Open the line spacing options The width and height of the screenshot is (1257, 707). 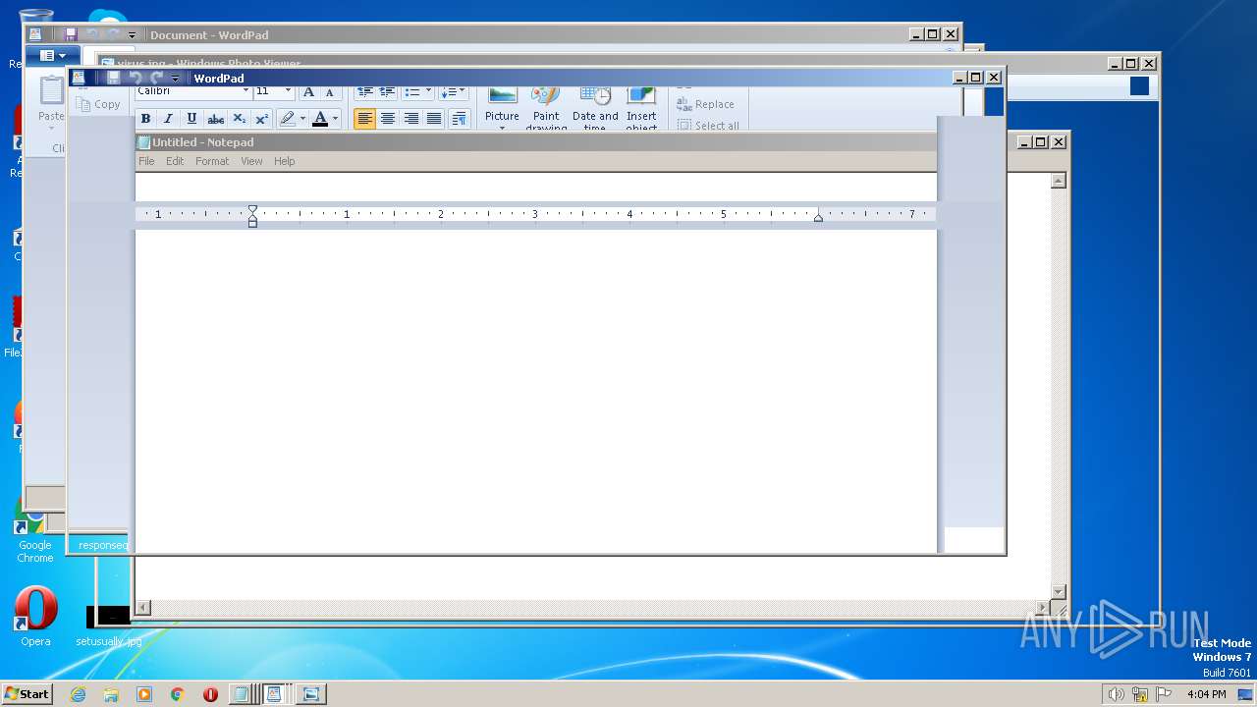[453, 92]
